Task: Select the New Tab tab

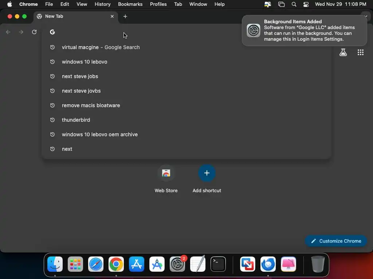Action: [x=75, y=16]
